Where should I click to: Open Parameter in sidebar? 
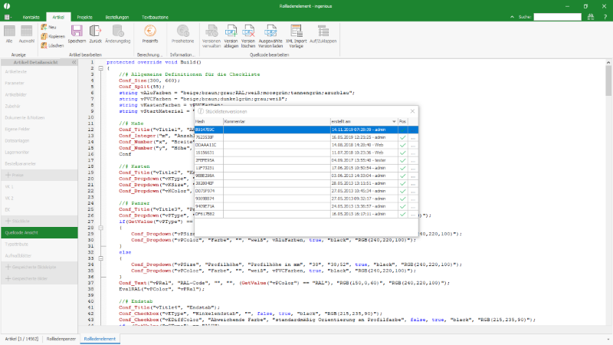(x=39, y=84)
